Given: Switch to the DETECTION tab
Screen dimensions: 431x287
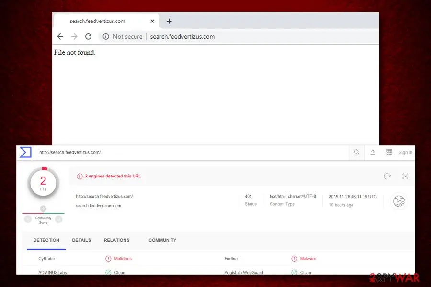Looking at the screenshot, I should tap(46, 240).
